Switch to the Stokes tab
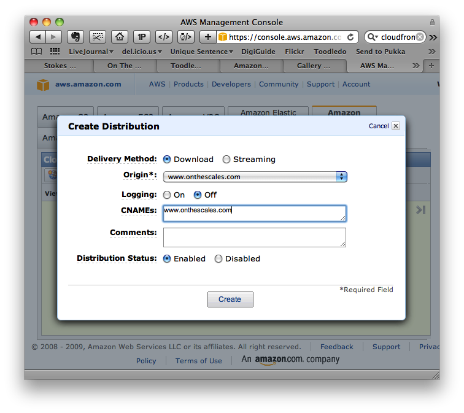Viewport: 464px width, 413px height. [60, 66]
